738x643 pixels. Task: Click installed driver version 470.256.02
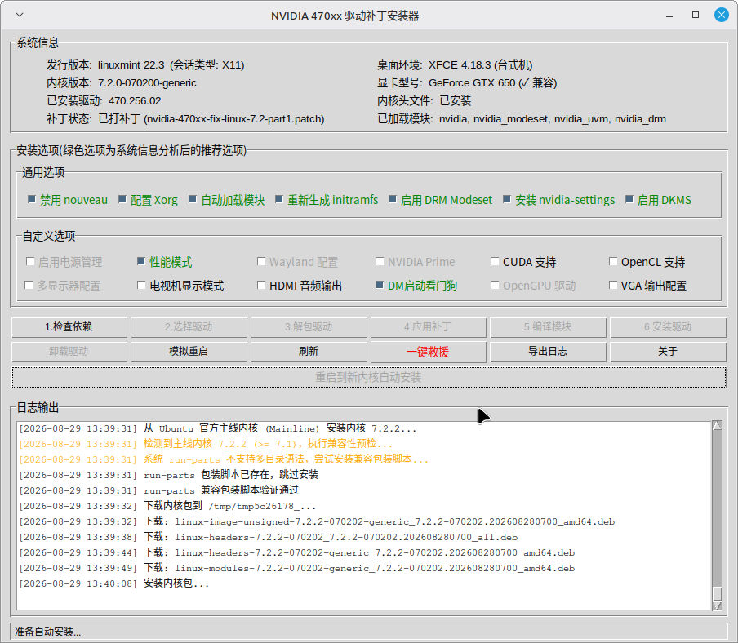135,101
